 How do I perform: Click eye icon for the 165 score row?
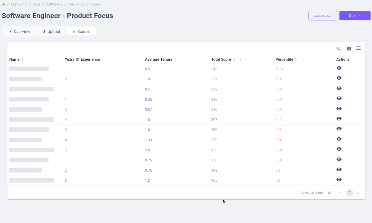[x=339, y=180]
